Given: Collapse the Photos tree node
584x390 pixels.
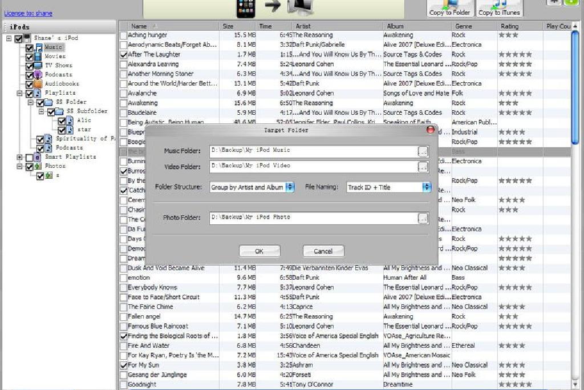Looking at the screenshot, I should click(x=20, y=166).
